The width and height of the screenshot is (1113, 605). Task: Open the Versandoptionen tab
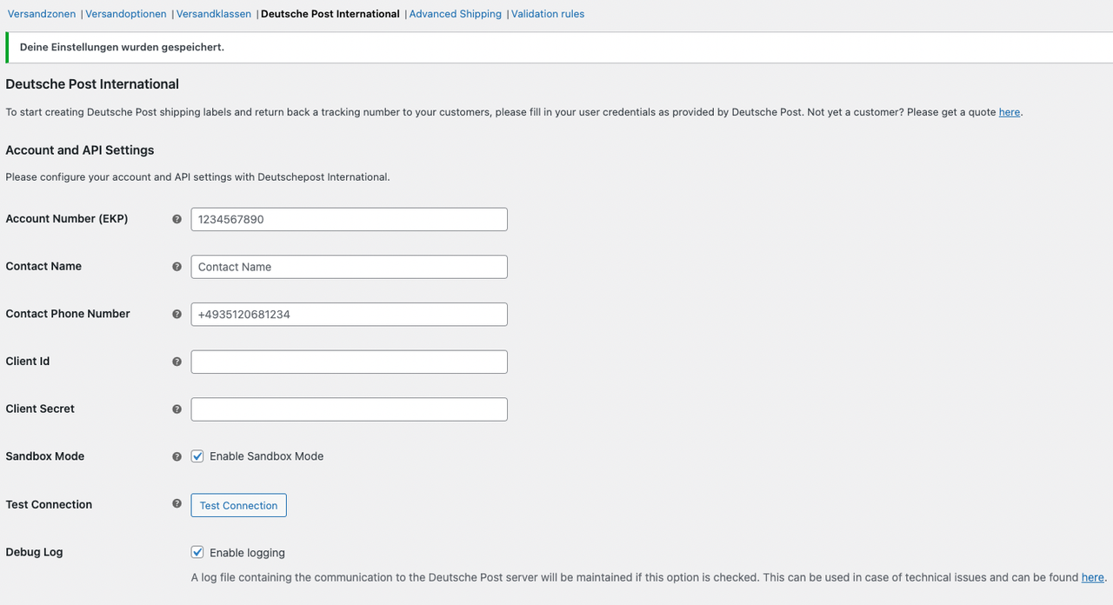(126, 14)
